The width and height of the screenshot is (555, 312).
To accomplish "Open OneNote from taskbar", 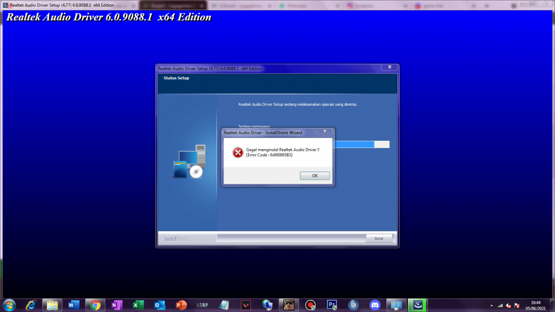I will coord(117,305).
